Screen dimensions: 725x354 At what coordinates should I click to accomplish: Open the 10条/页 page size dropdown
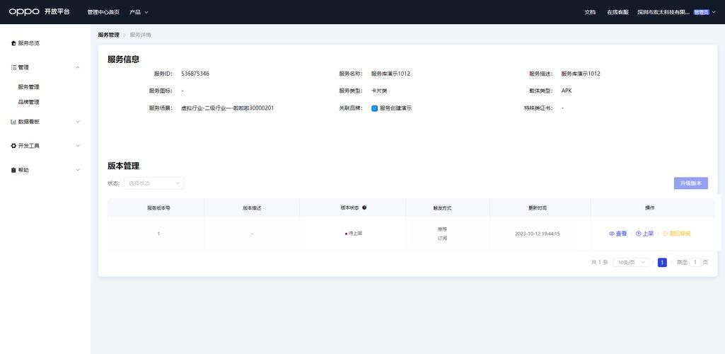tap(631, 262)
